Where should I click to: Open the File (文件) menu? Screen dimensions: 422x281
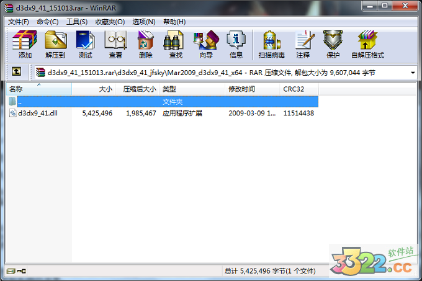18,22
